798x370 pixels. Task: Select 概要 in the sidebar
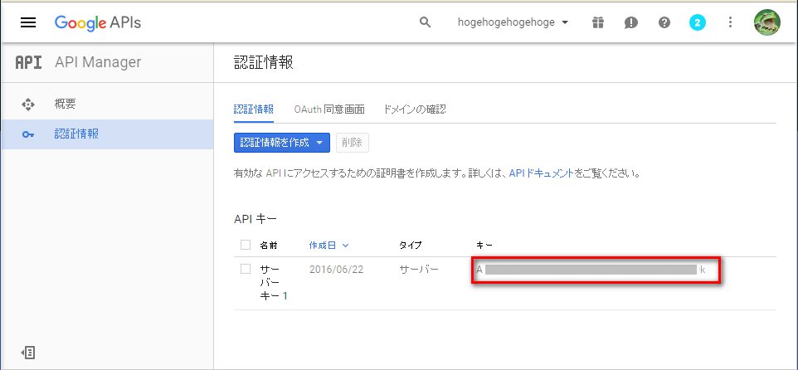point(107,105)
